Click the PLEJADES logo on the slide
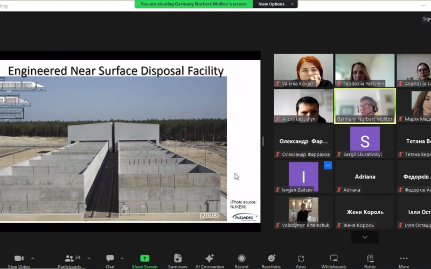Image resolution: width=431 pixels, height=269 pixels. point(245,217)
